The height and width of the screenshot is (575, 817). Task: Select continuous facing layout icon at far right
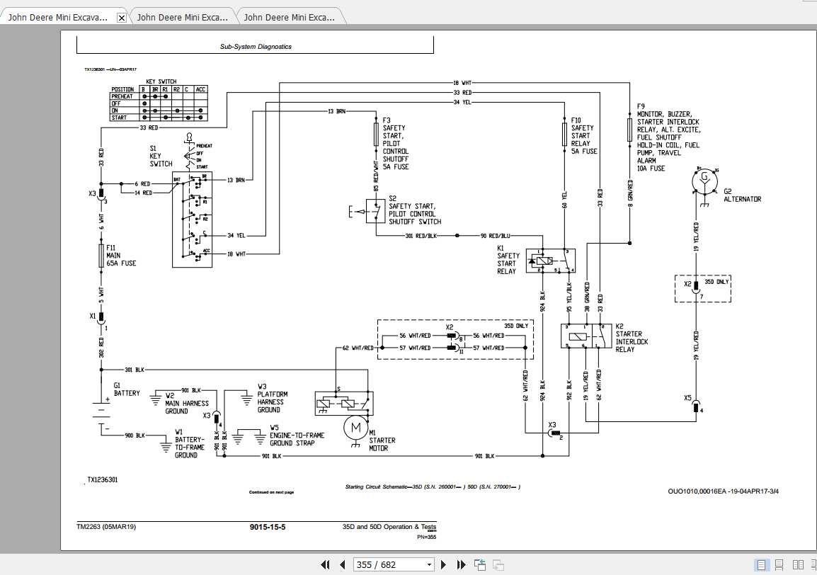click(813, 564)
